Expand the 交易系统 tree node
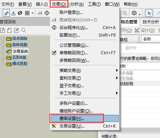Viewport: 160px width, 138px height. (3, 51)
